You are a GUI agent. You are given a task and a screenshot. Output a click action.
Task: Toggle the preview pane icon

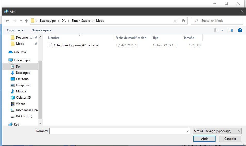(x=231, y=30)
